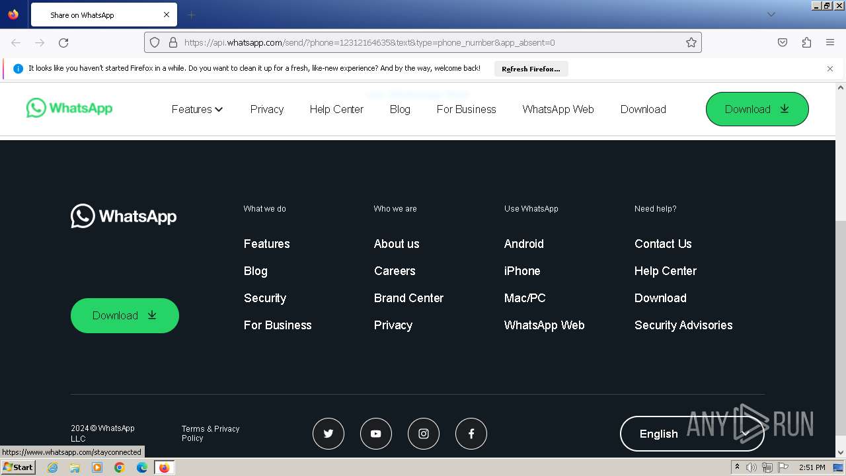Click the taskbar clock showing 2:51 PM

click(812, 467)
